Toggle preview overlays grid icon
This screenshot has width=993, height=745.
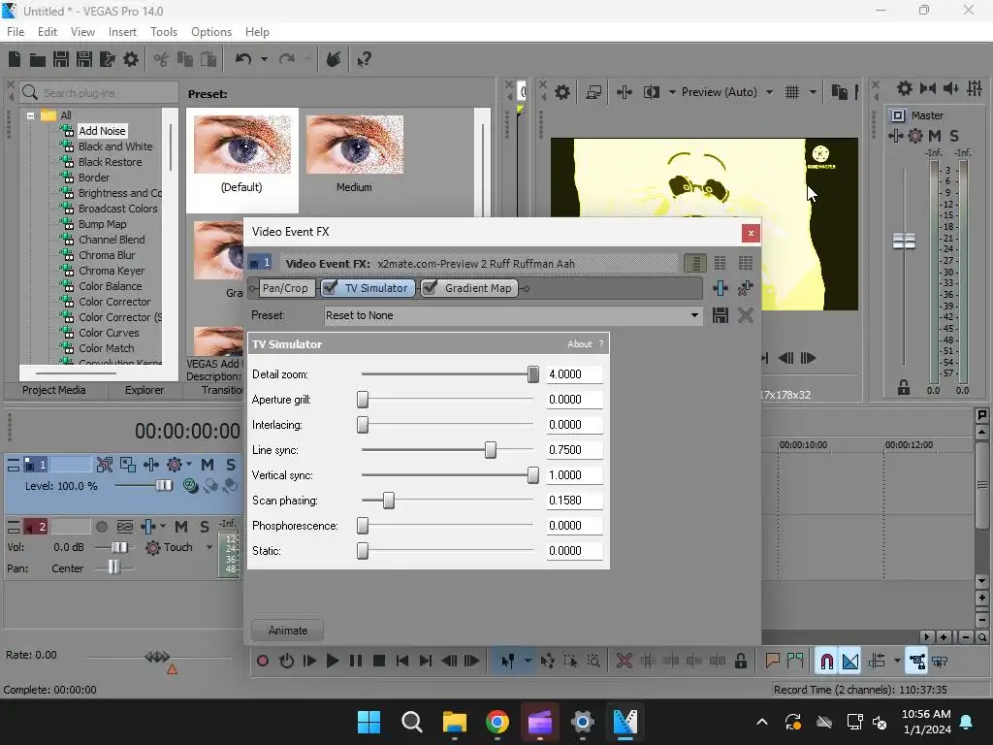click(x=791, y=92)
